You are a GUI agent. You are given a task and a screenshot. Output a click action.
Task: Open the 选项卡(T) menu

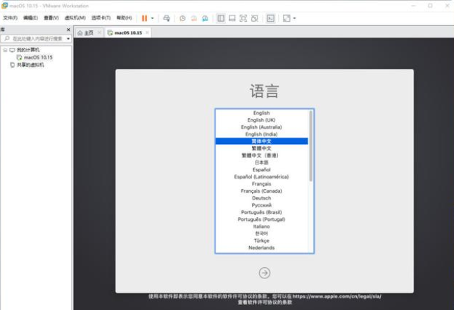coord(101,18)
